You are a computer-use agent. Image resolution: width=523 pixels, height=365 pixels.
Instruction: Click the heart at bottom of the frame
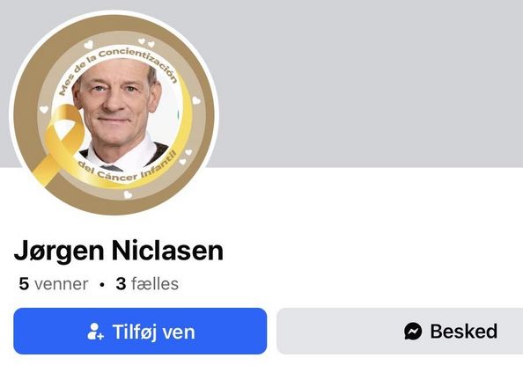(128, 194)
